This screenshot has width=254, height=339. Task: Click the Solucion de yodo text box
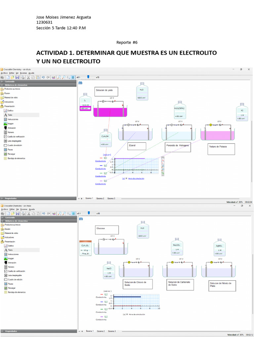click(106, 91)
